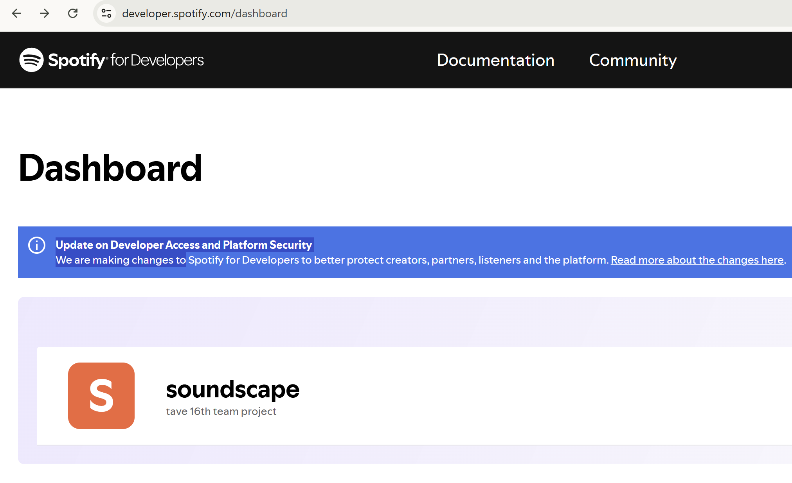Open the orange S soundscape app icon
This screenshot has height=483, width=792.
[101, 395]
